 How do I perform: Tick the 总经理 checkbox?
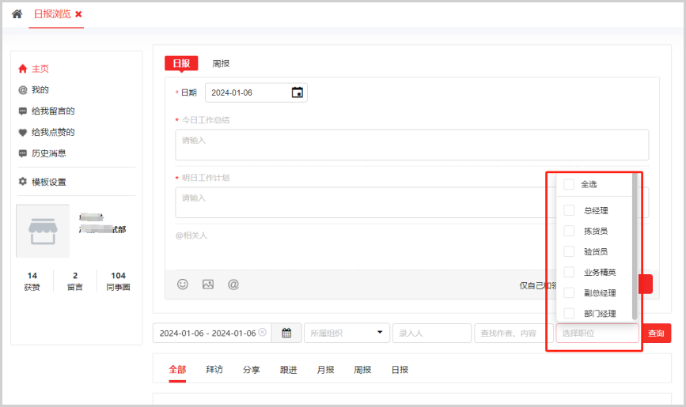click(x=569, y=210)
